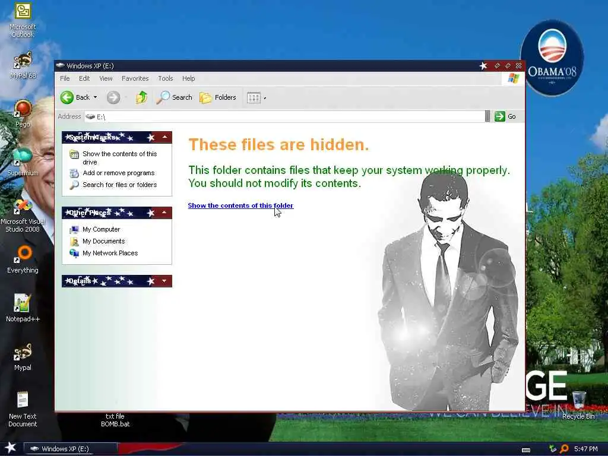Click the Add or remove programs icon

tap(74, 173)
